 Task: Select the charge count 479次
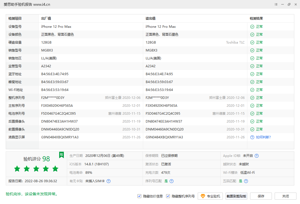point(166,173)
